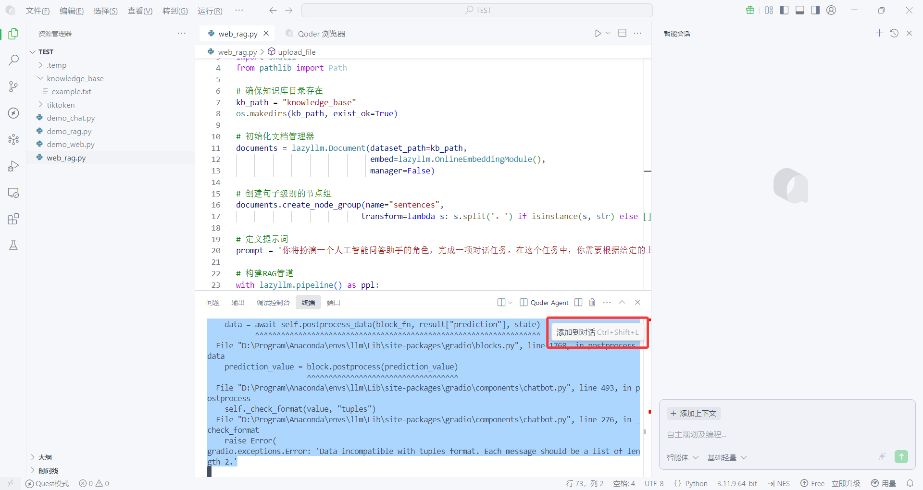Viewport: 923px width, 490px height.
Task: Expand the .temp folder
Action: click(x=40, y=65)
